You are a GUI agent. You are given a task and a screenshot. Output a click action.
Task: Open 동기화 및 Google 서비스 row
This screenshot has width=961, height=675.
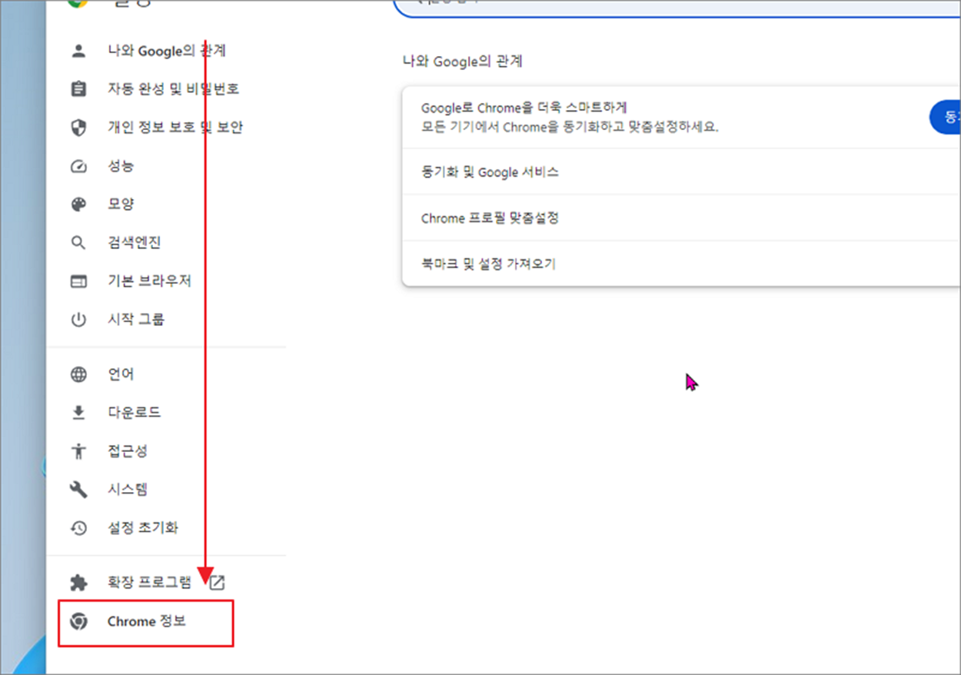click(x=681, y=172)
